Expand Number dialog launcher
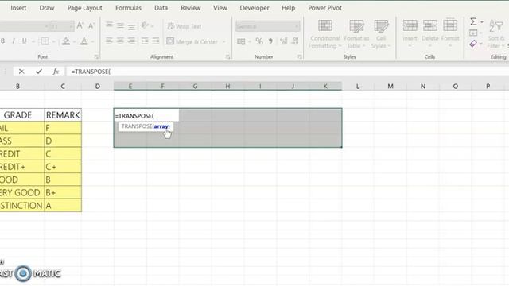This screenshot has height=286, width=509. click(299, 57)
